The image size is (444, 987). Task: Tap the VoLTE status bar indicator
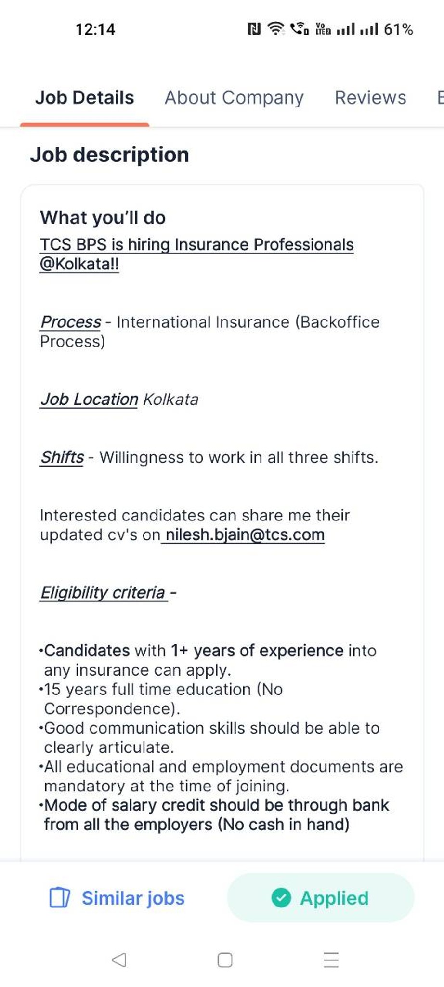coord(323,29)
